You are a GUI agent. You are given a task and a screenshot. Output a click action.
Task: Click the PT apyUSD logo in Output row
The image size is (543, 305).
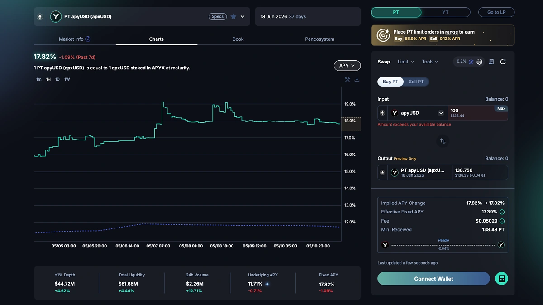(x=395, y=173)
